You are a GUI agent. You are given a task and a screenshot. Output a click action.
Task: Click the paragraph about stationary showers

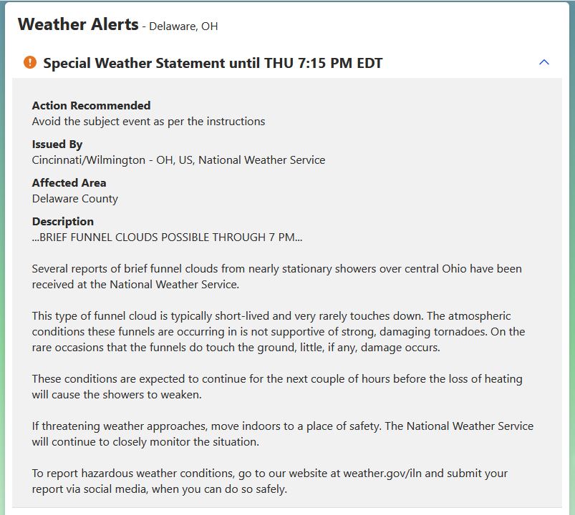pyautogui.click(x=277, y=277)
